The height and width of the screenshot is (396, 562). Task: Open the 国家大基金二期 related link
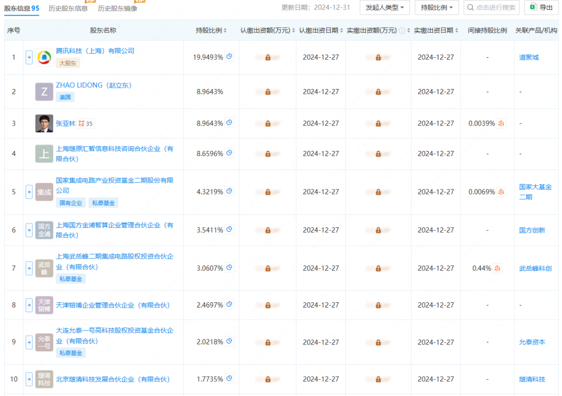tap(535, 191)
